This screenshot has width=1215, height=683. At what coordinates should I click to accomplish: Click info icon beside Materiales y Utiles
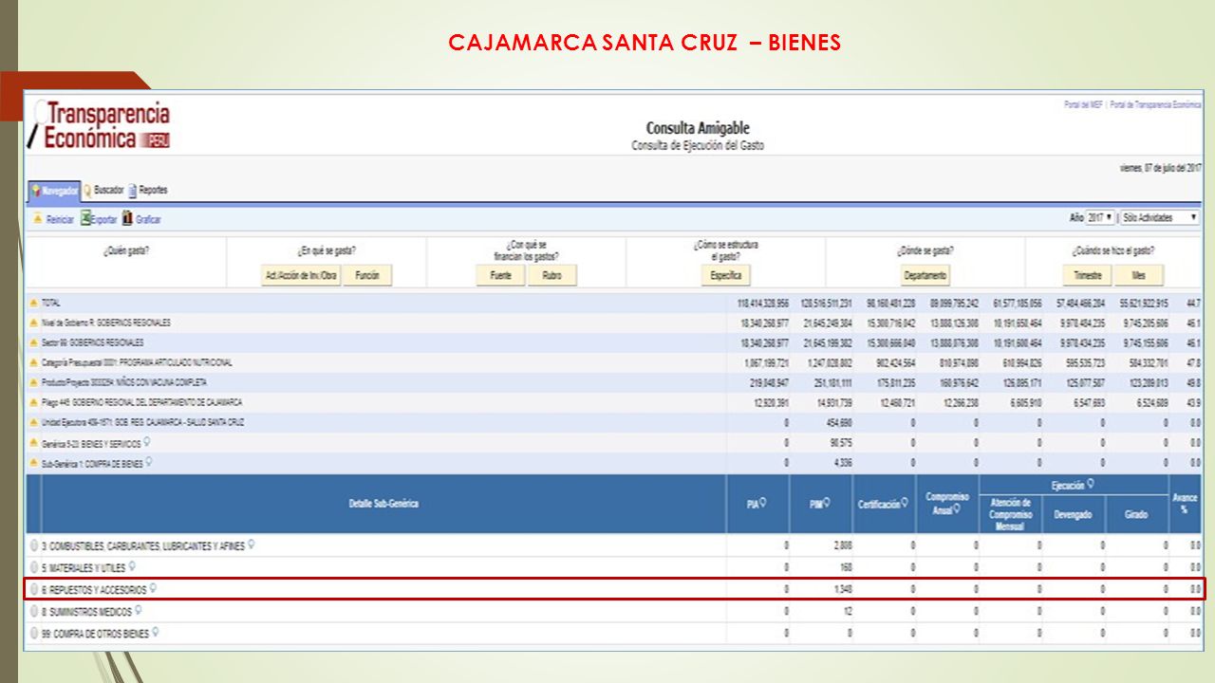click(x=132, y=566)
